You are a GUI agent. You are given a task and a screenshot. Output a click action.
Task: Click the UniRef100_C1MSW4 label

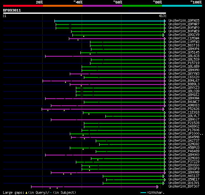pyautogui.click(x=184, y=38)
